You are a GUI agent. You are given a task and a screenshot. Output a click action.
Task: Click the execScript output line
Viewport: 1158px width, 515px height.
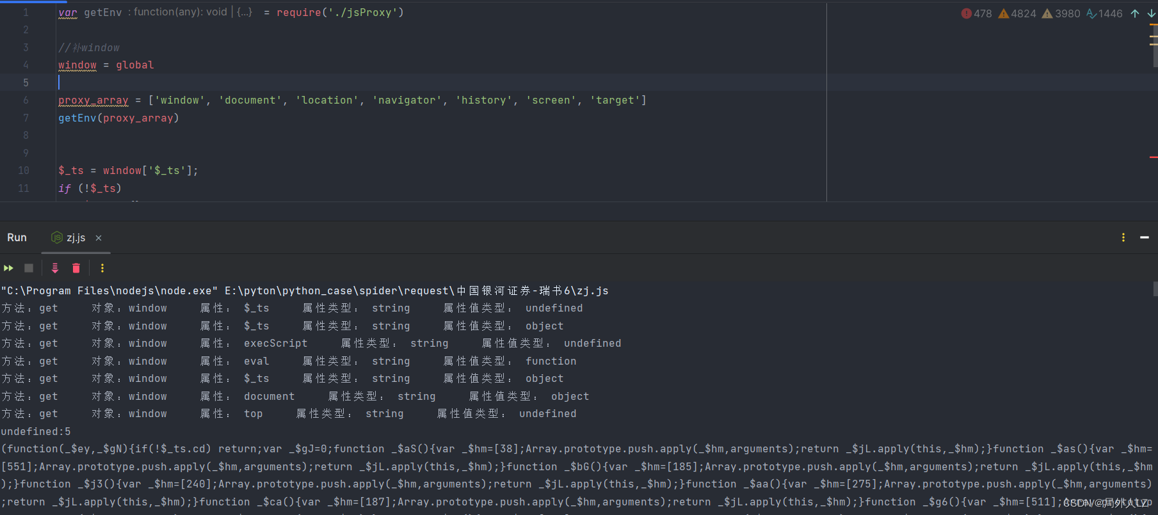311,344
